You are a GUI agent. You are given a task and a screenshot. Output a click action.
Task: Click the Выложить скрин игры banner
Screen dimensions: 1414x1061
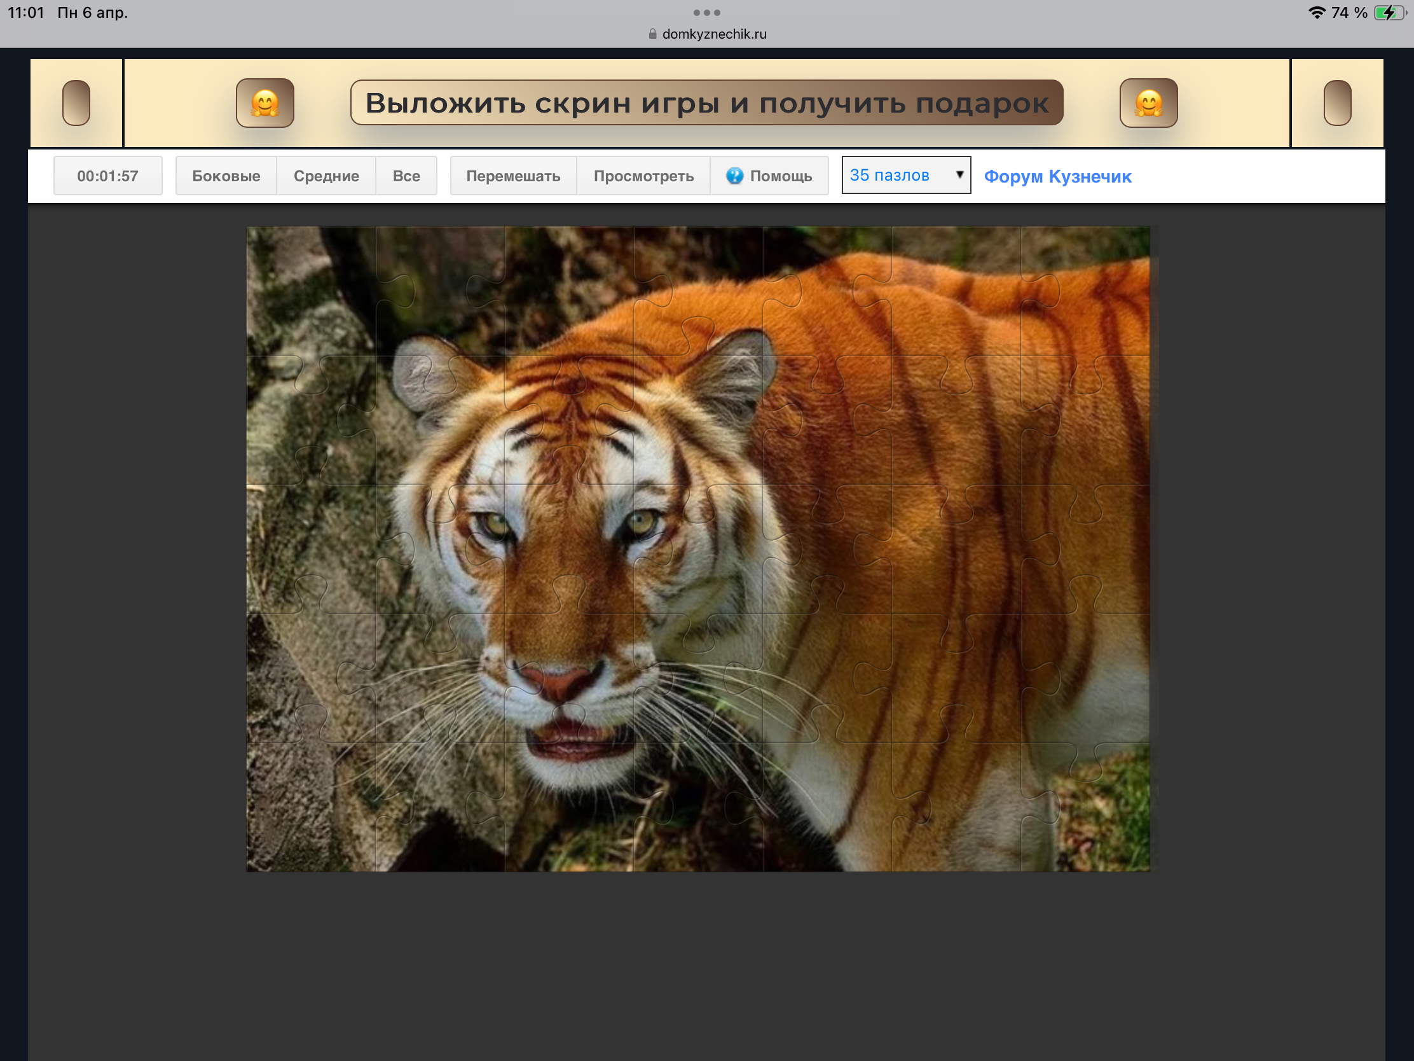[706, 103]
